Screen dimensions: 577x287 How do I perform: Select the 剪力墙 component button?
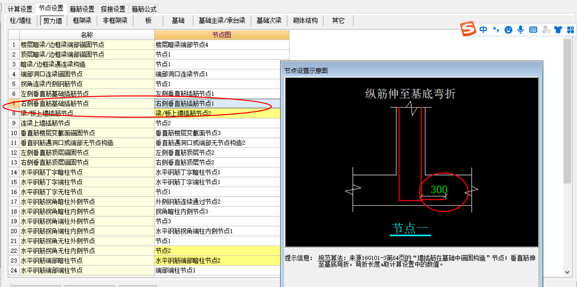click(x=53, y=21)
